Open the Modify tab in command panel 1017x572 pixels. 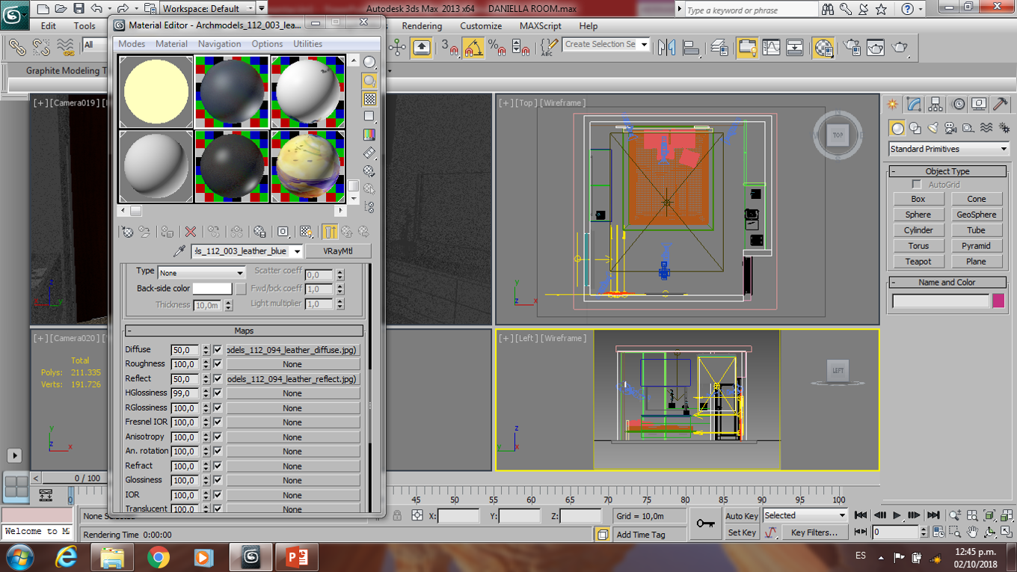coord(914,105)
